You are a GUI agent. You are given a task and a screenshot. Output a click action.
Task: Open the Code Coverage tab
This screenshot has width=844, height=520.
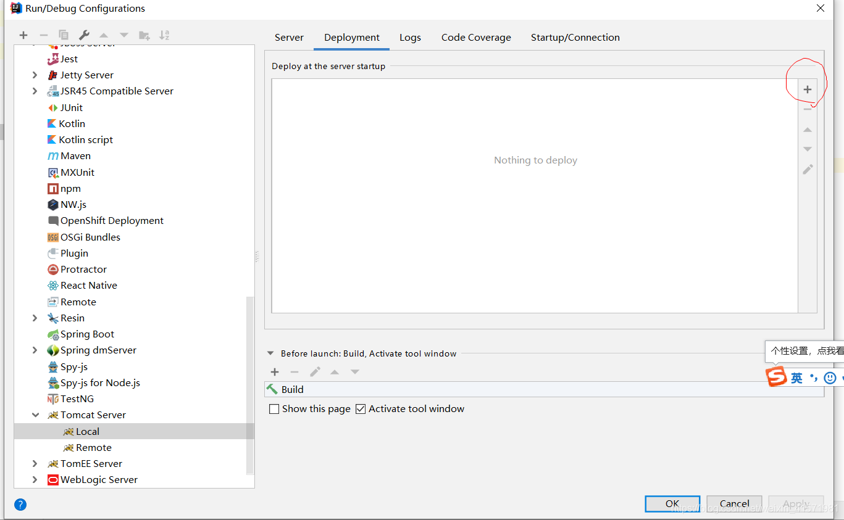click(x=476, y=38)
